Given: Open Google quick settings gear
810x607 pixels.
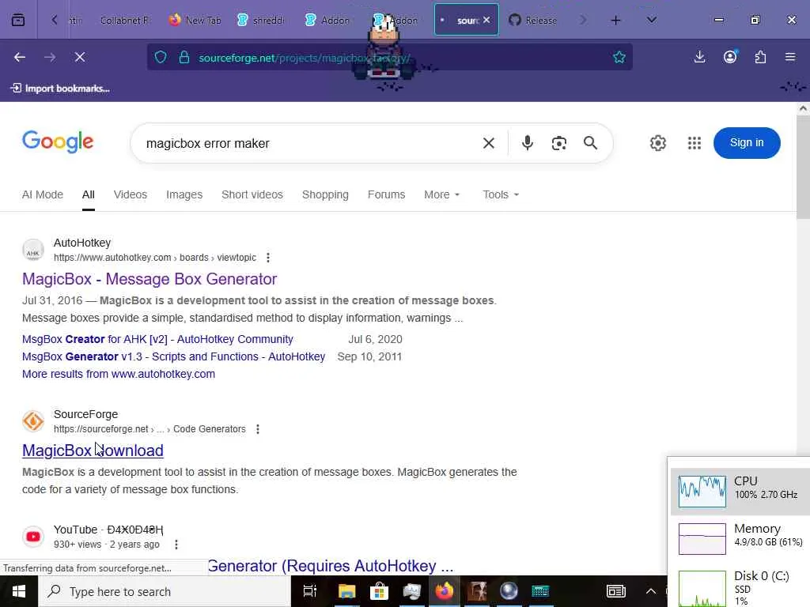Looking at the screenshot, I should click(x=657, y=143).
